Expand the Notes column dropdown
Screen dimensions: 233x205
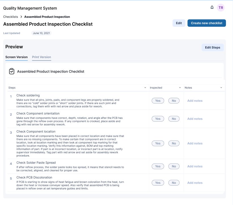221,88
